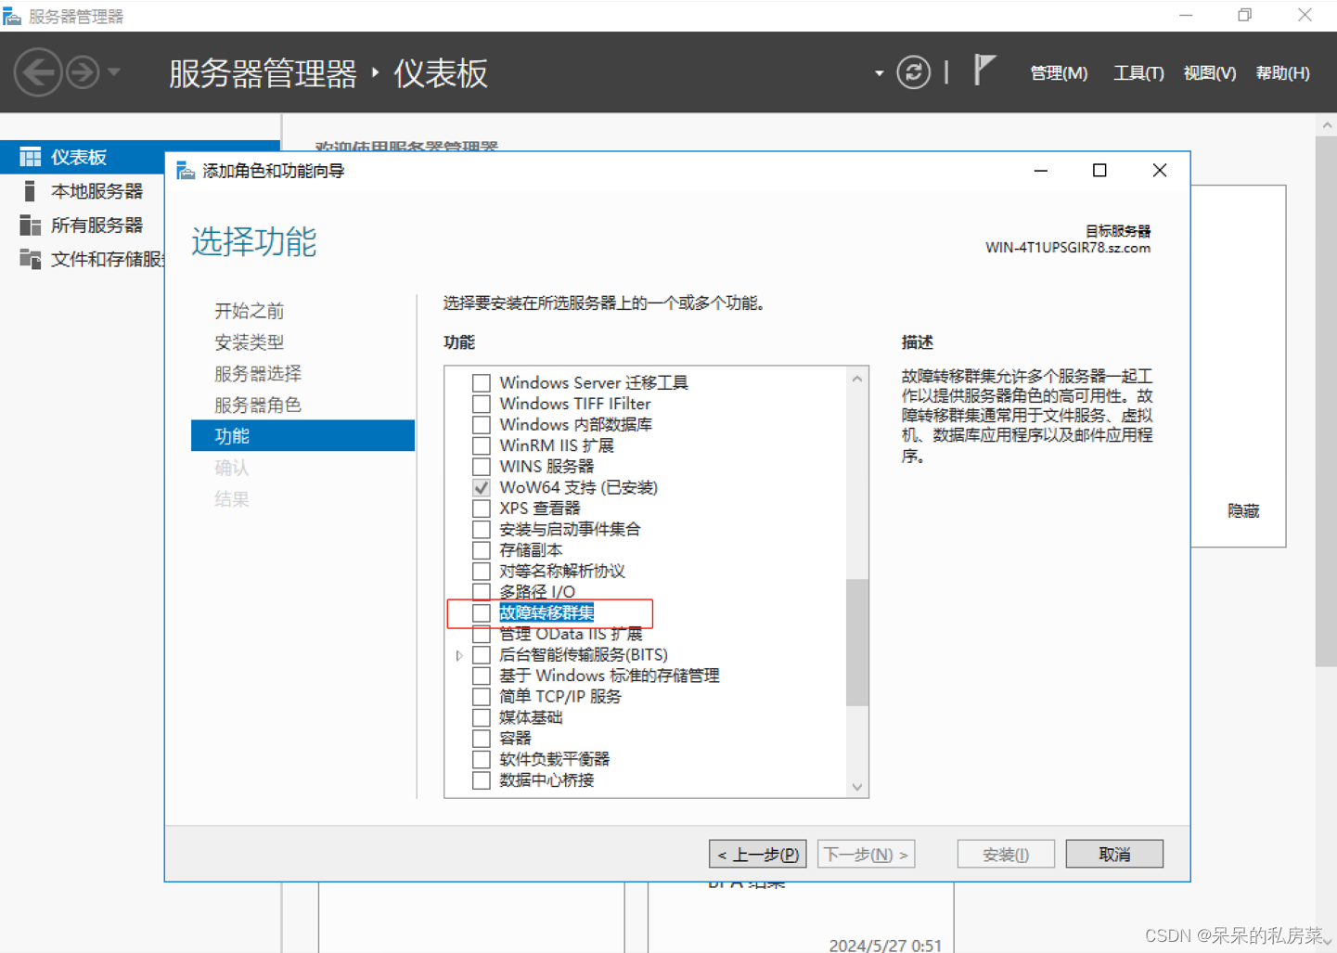
Task: Check Windows Server 迁移工具
Action: pyautogui.click(x=481, y=382)
